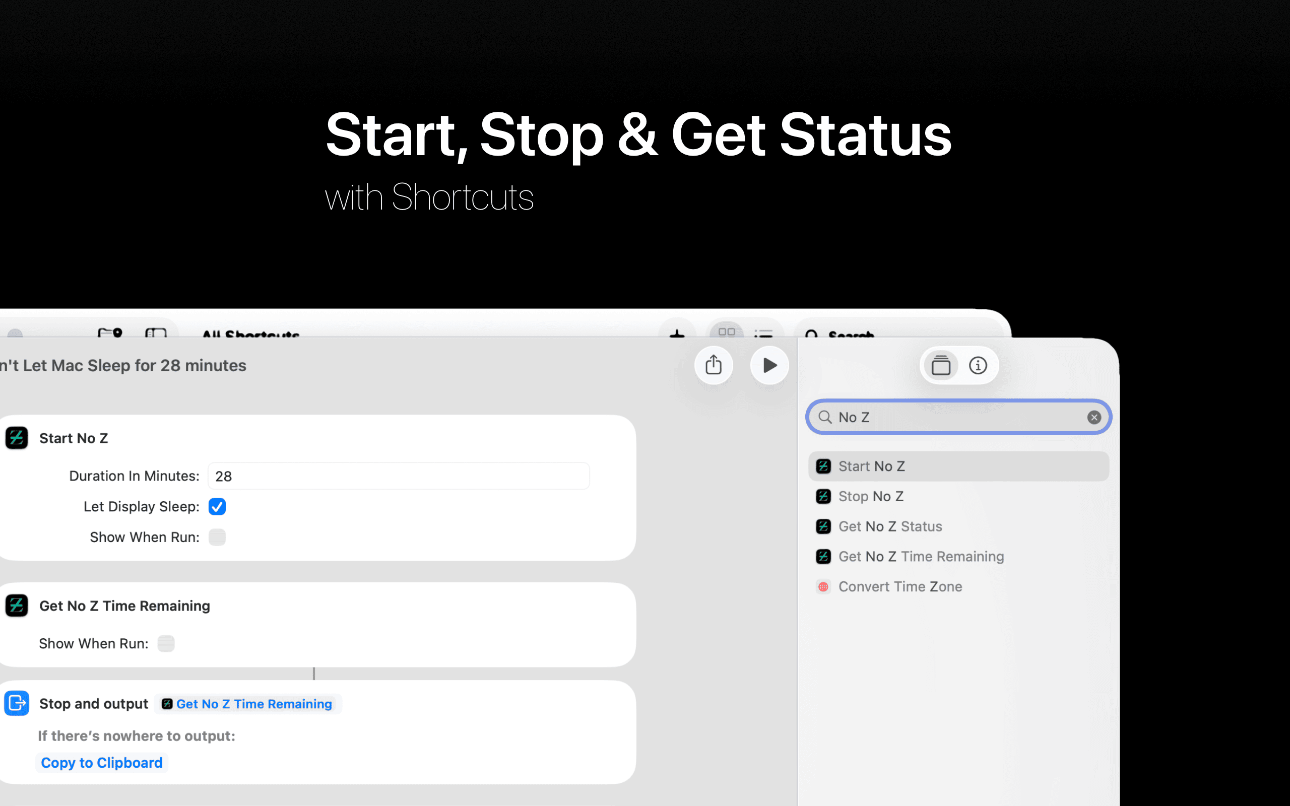Toggle the sidebar in the Shortcuts window
Screen dimensions: 1290x806
(156, 332)
